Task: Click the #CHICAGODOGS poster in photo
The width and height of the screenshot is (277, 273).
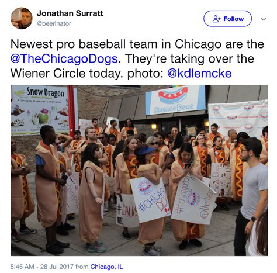Action: tap(150, 199)
